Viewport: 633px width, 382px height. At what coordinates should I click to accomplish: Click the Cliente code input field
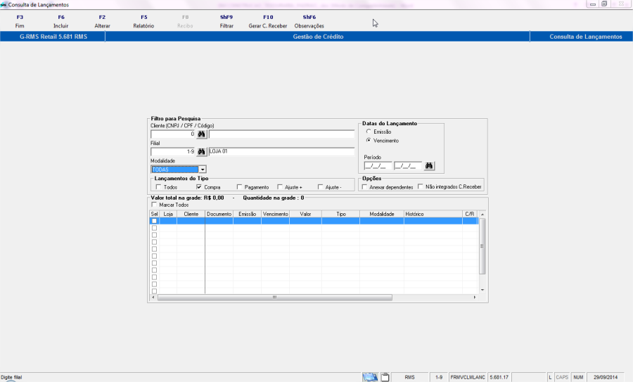[x=173, y=134]
